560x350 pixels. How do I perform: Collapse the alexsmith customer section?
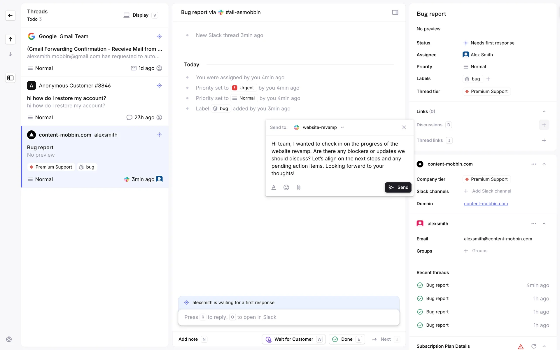pos(544,224)
